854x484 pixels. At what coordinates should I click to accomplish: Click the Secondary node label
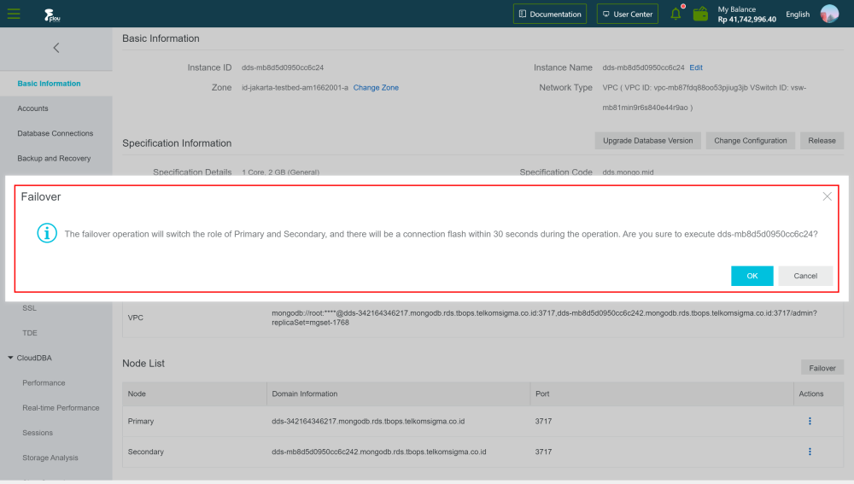click(x=145, y=452)
